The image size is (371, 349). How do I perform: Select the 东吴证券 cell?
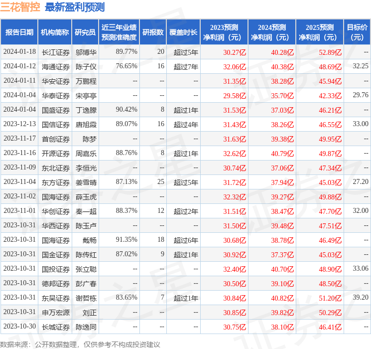pyautogui.click(x=56, y=298)
